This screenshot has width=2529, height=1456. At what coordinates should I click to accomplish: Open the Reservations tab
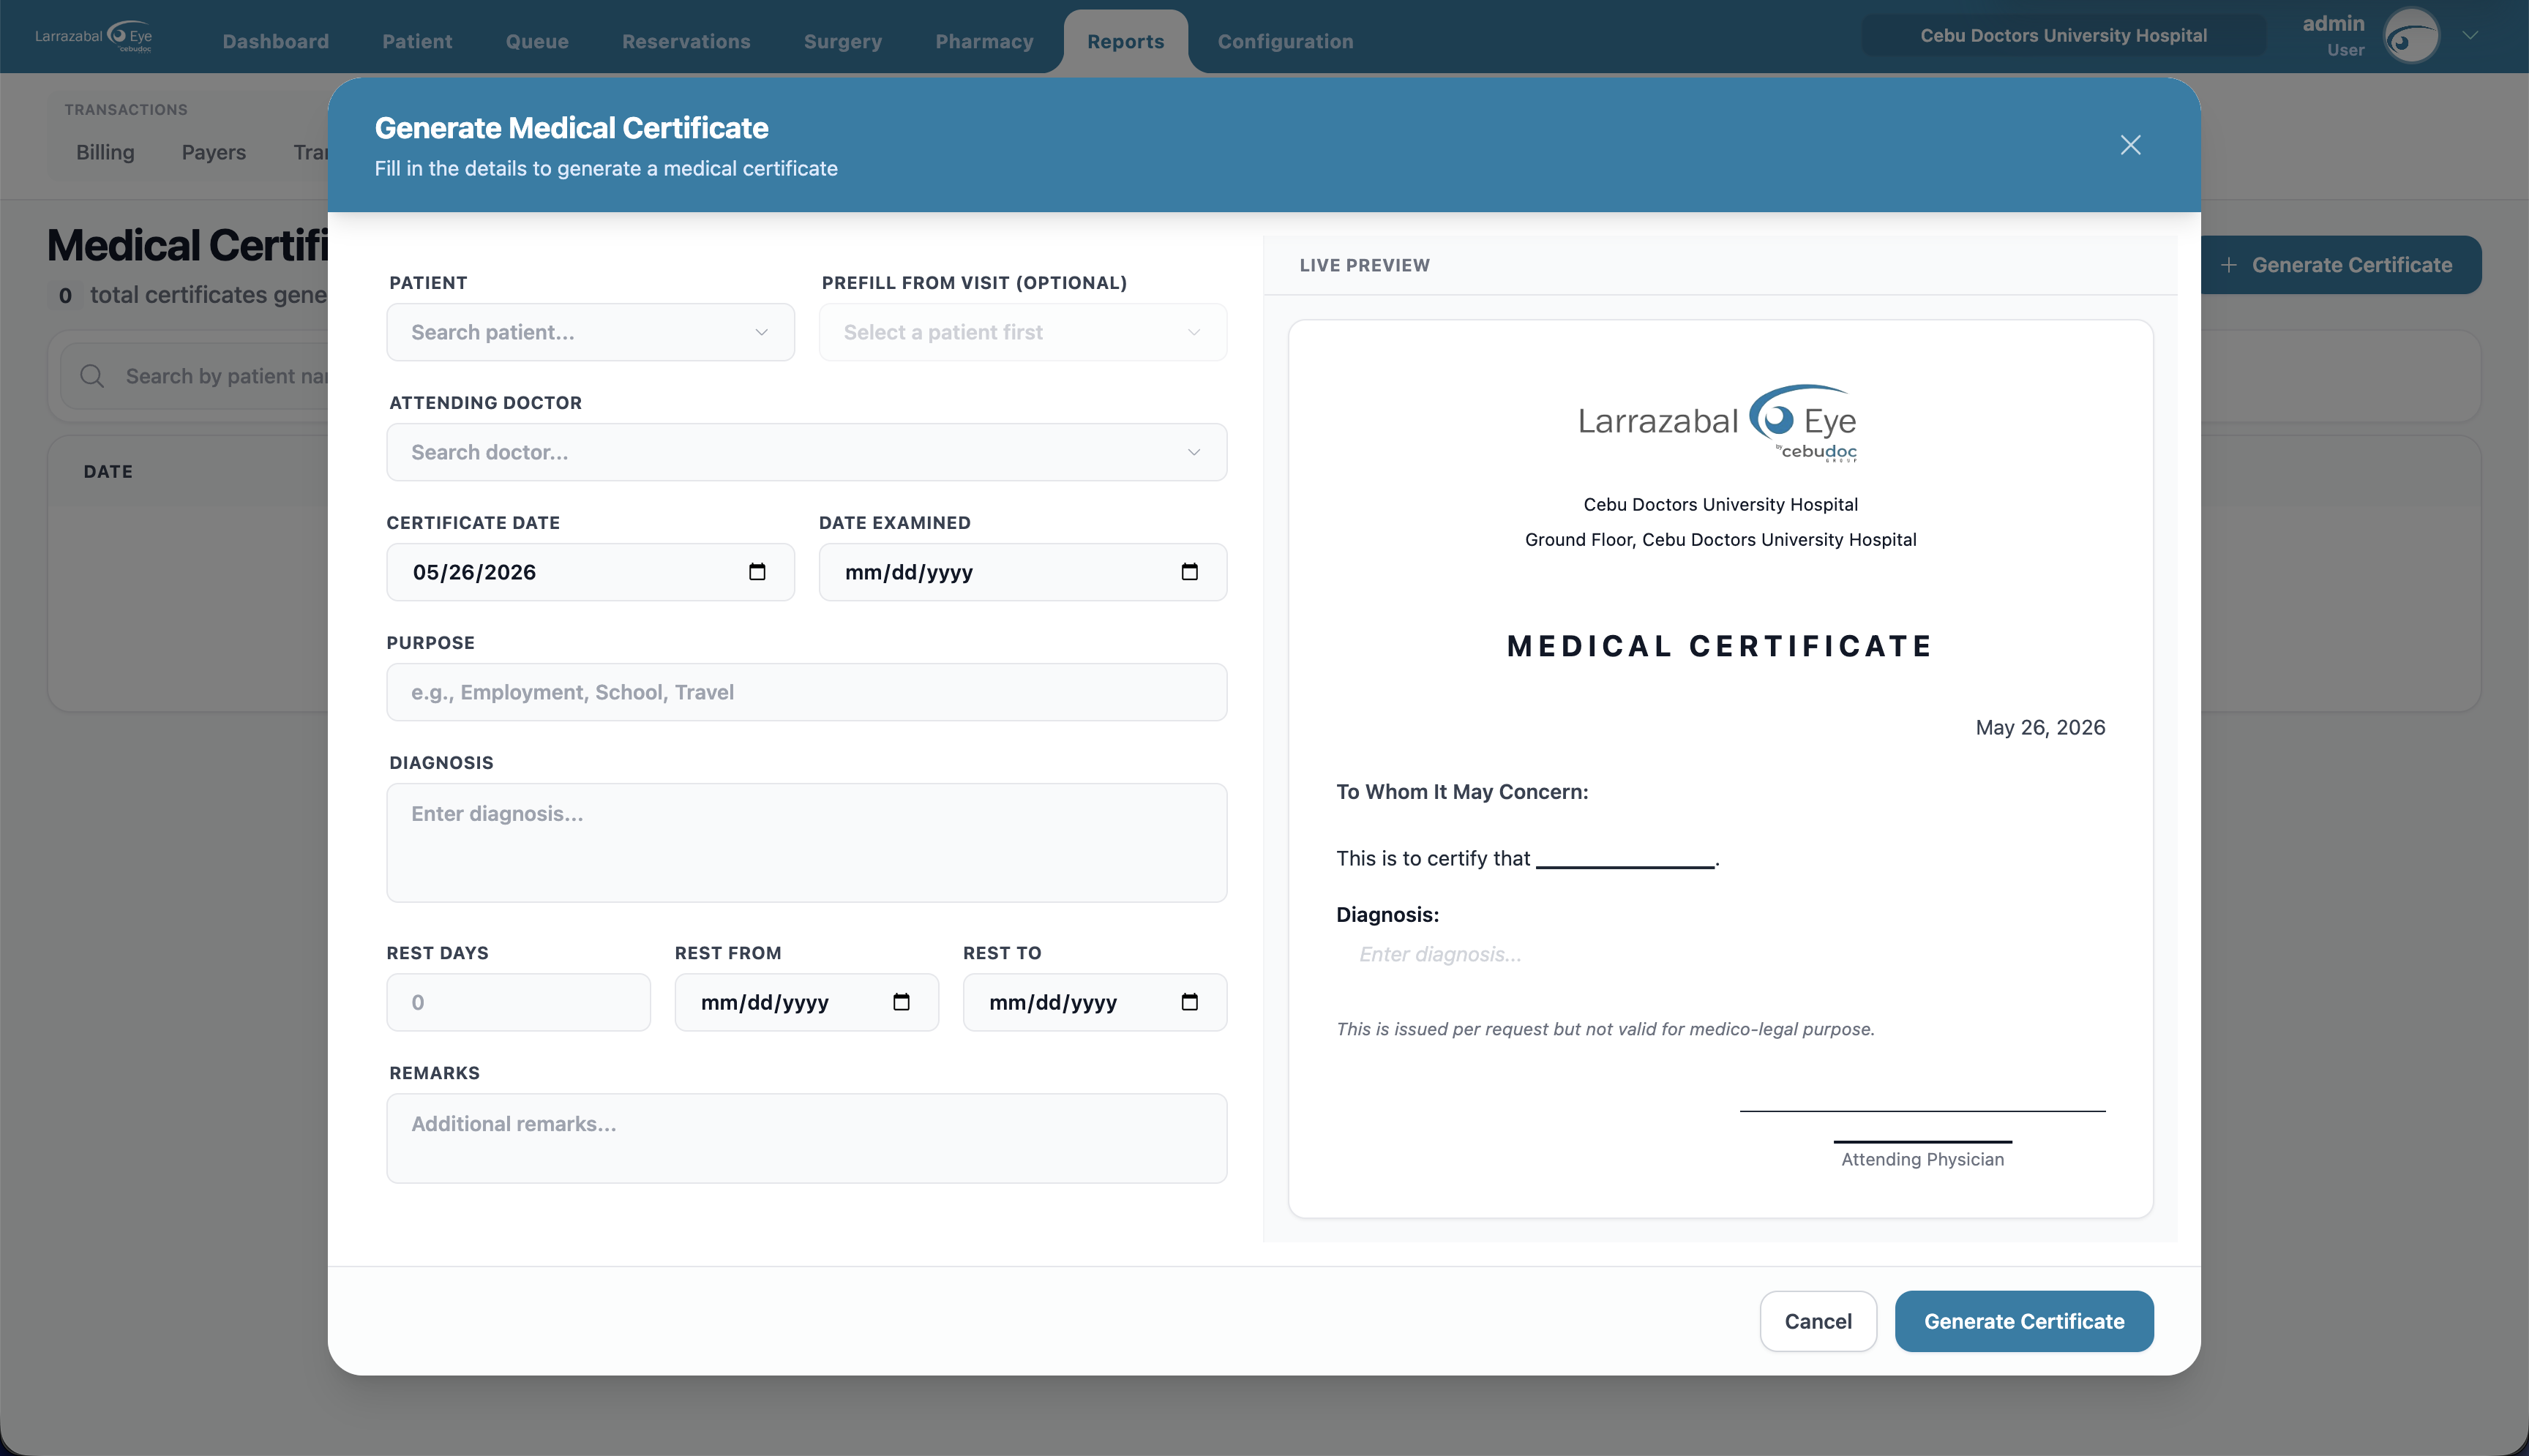(x=686, y=41)
